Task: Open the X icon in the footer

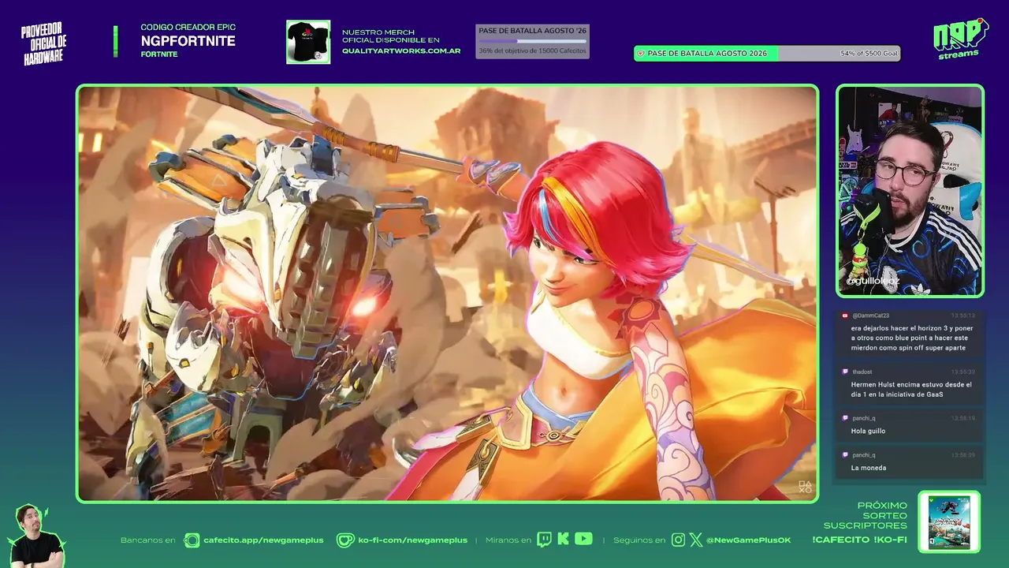Action: point(696,540)
